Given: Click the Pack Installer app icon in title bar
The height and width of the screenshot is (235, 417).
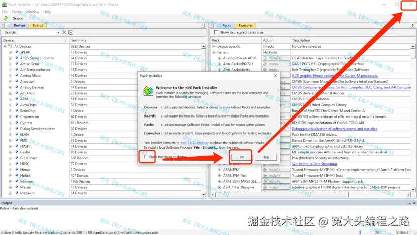Looking at the screenshot, I should coord(4,4).
